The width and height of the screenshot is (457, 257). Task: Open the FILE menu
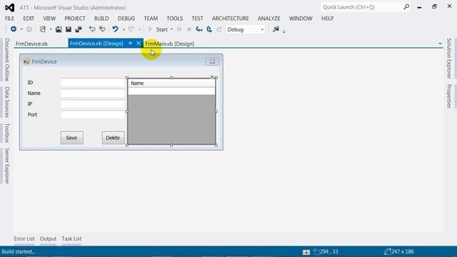9,19
